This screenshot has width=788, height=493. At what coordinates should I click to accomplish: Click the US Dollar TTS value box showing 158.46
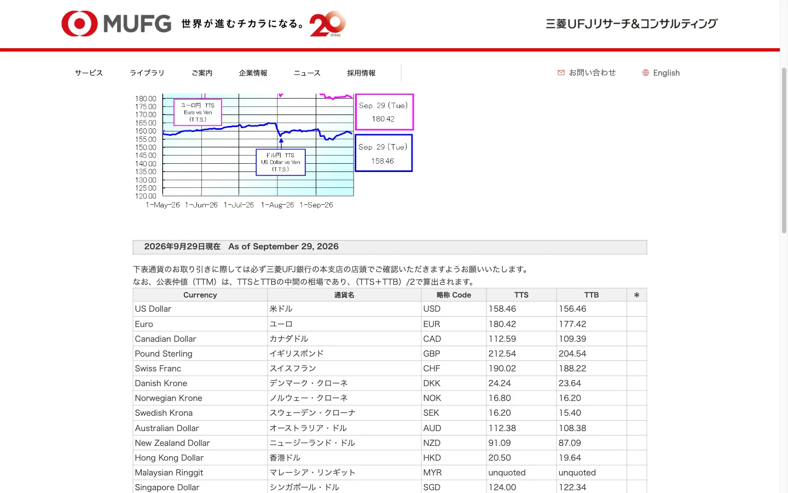(384, 153)
